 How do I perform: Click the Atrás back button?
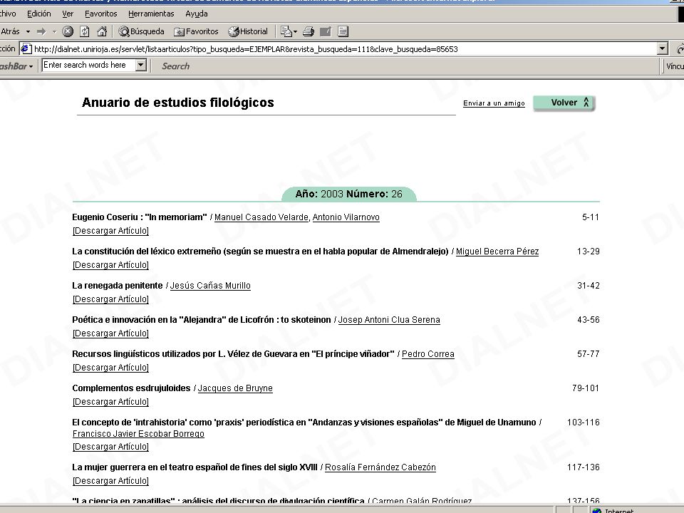pos(11,31)
